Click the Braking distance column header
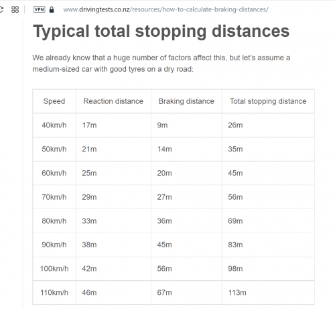Viewport: 335px width, 309px height. click(186, 101)
